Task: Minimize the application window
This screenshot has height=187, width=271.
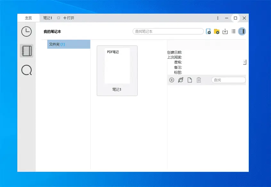Action: pos(226,18)
